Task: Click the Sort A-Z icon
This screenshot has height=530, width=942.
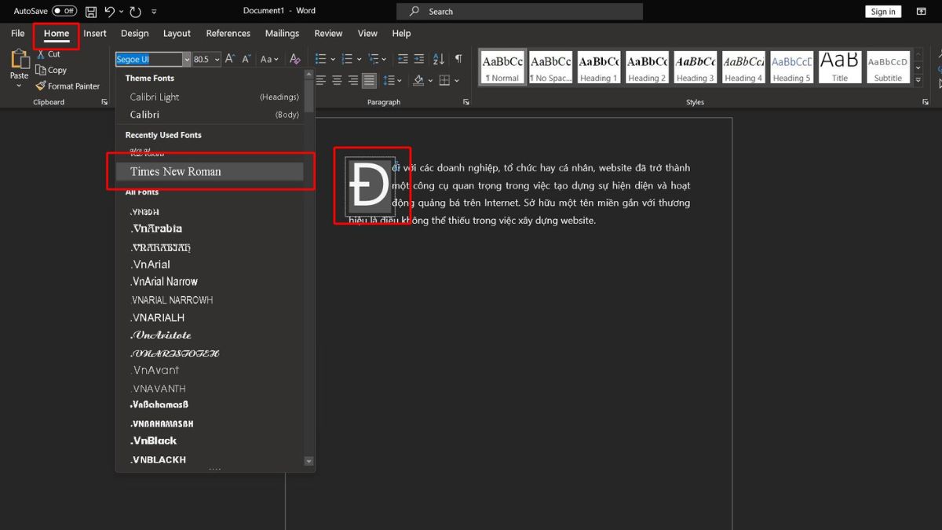Action: (x=439, y=59)
